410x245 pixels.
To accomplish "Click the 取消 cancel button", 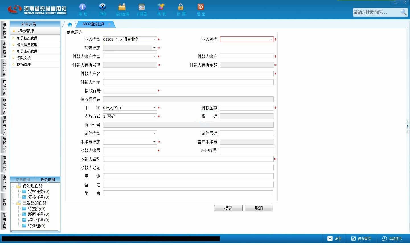I will click(259, 208).
